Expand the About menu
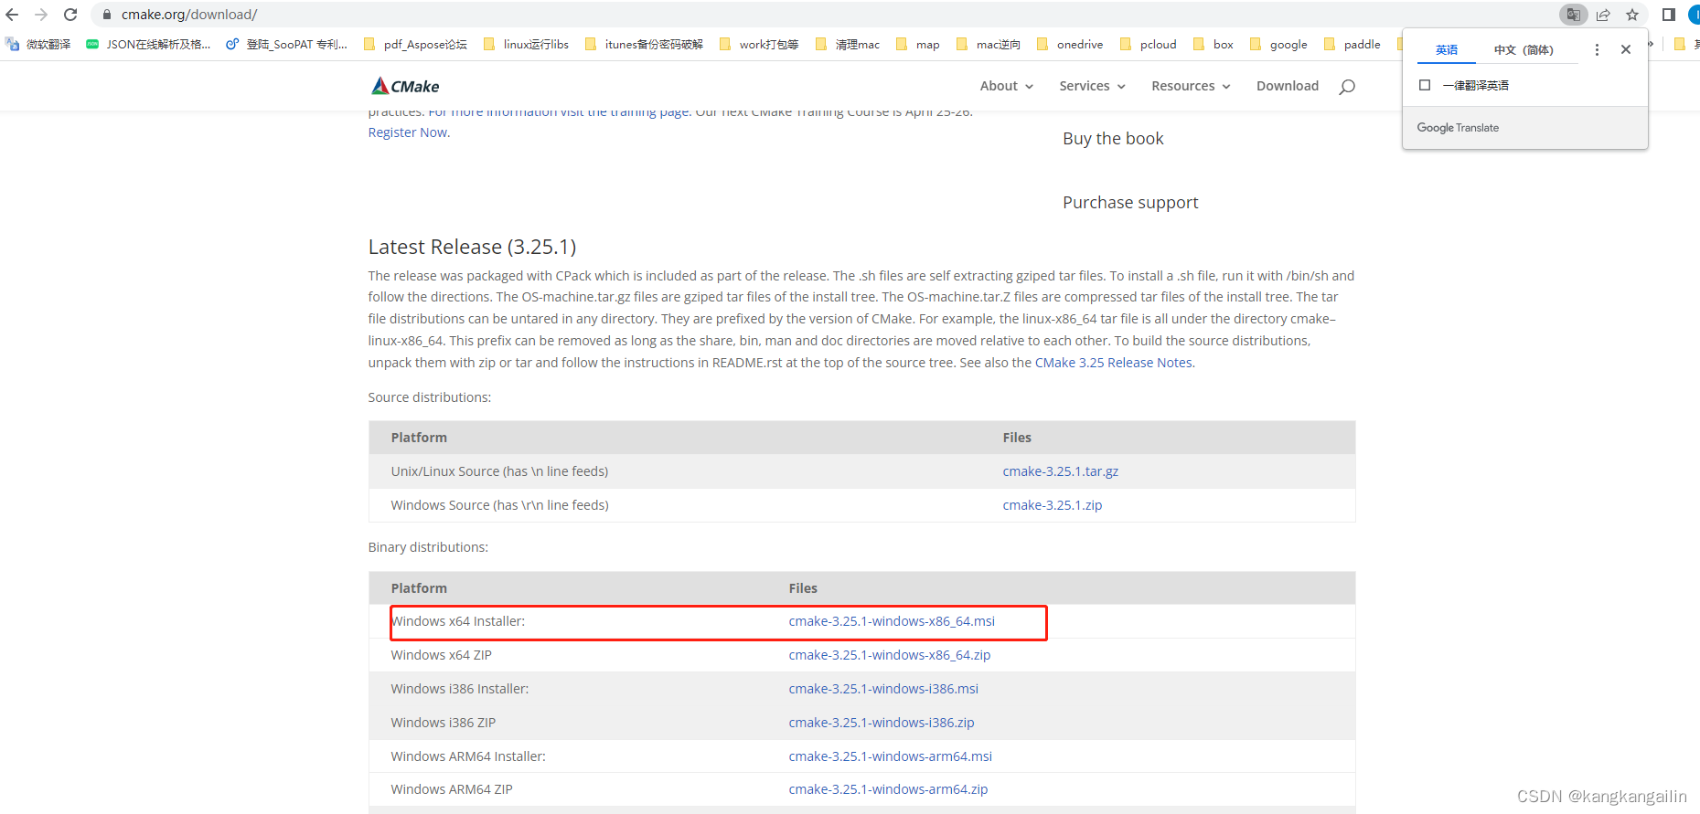 (1007, 86)
